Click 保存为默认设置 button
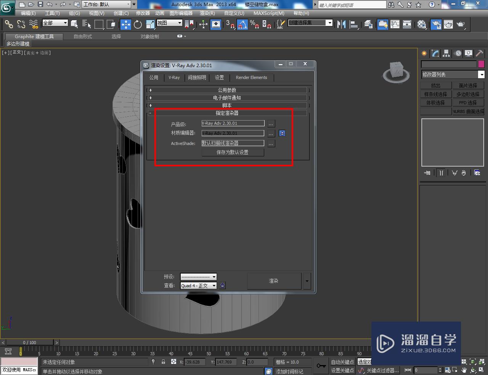The image size is (488, 375). [233, 152]
